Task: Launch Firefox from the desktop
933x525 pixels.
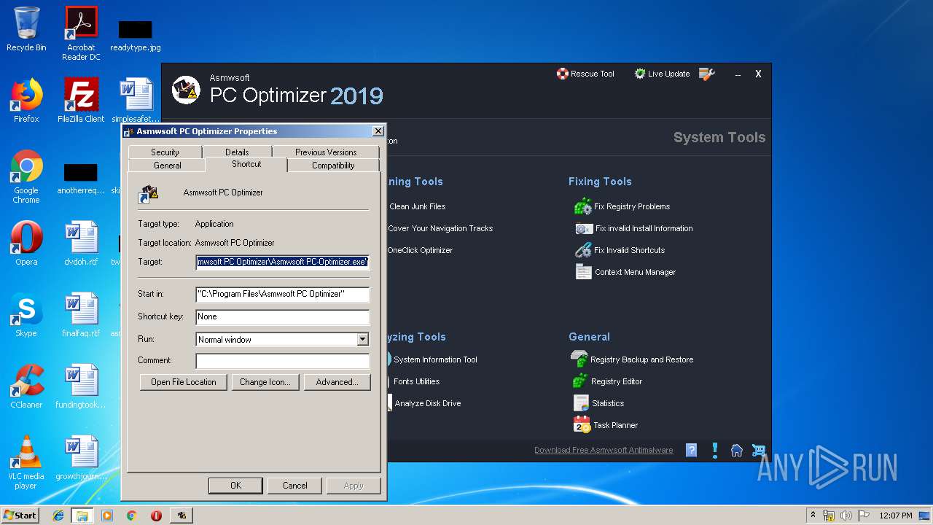Action: [x=26, y=101]
